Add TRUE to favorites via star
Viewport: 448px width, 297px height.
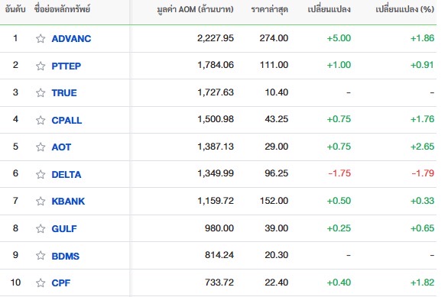pyautogui.click(x=41, y=92)
